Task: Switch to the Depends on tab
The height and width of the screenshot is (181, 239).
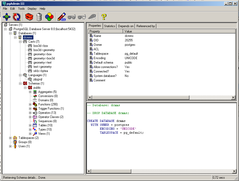Action: (126, 26)
